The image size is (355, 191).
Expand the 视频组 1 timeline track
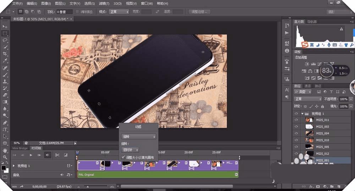(x=14, y=165)
